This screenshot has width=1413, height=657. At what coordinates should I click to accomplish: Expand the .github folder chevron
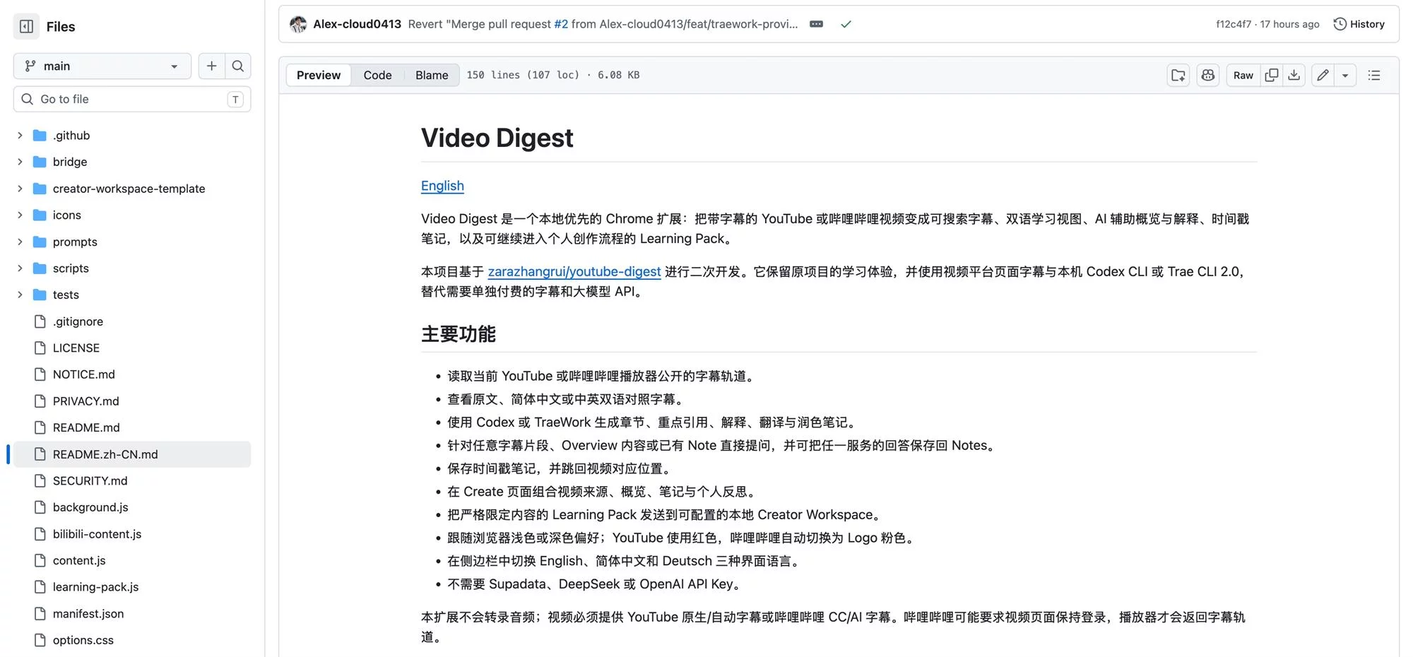click(20, 135)
